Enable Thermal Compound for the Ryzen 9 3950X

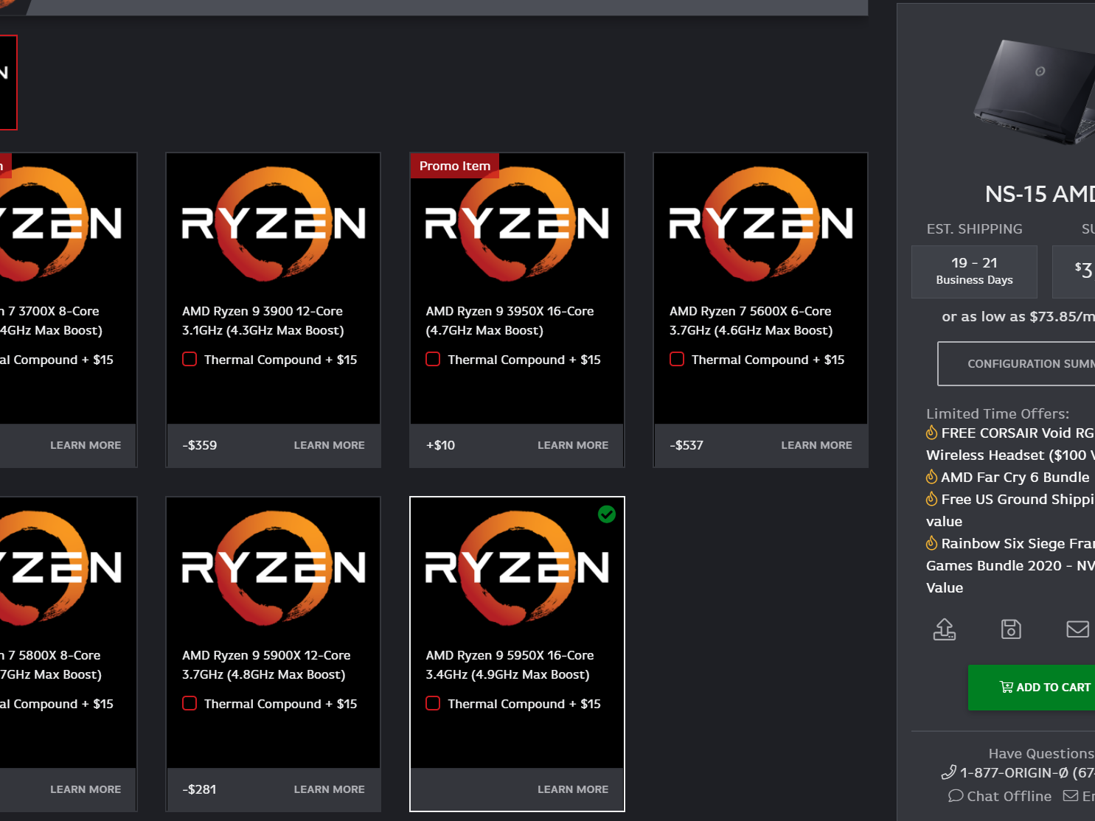[433, 359]
